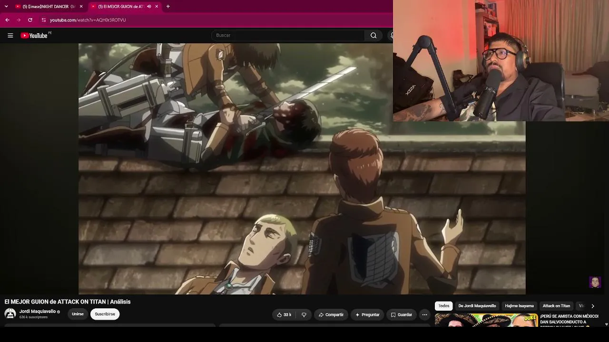The width and height of the screenshot is (609, 342).
Task: Open a new browser tab
Action: [x=168, y=7]
